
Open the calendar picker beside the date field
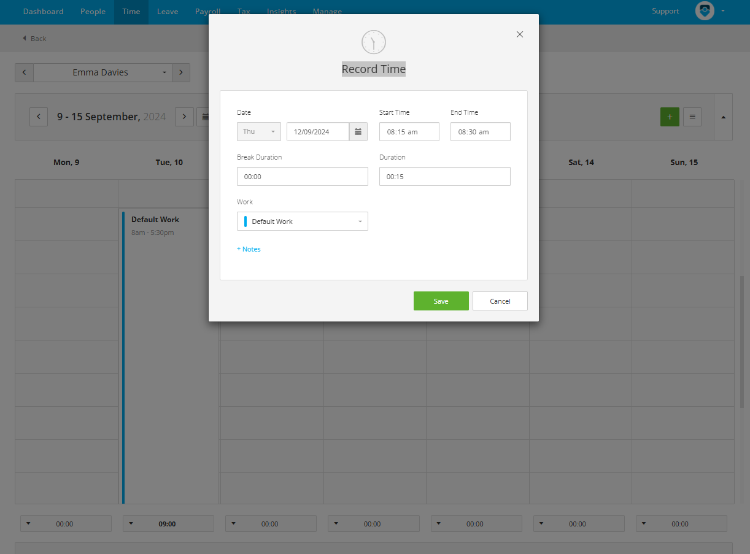(358, 131)
